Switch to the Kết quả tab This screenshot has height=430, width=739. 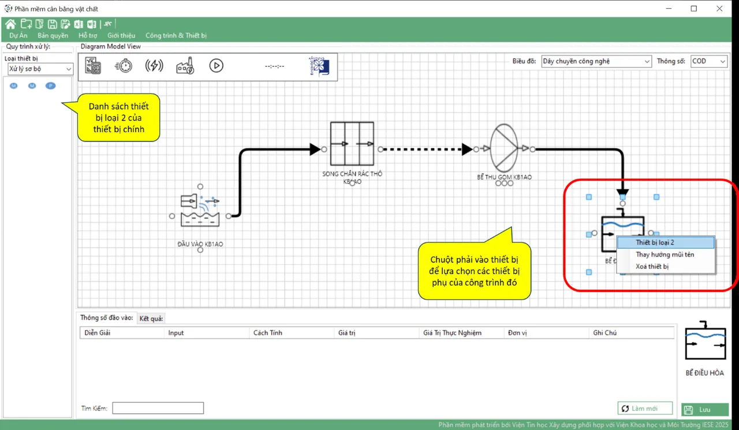(x=151, y=319)
